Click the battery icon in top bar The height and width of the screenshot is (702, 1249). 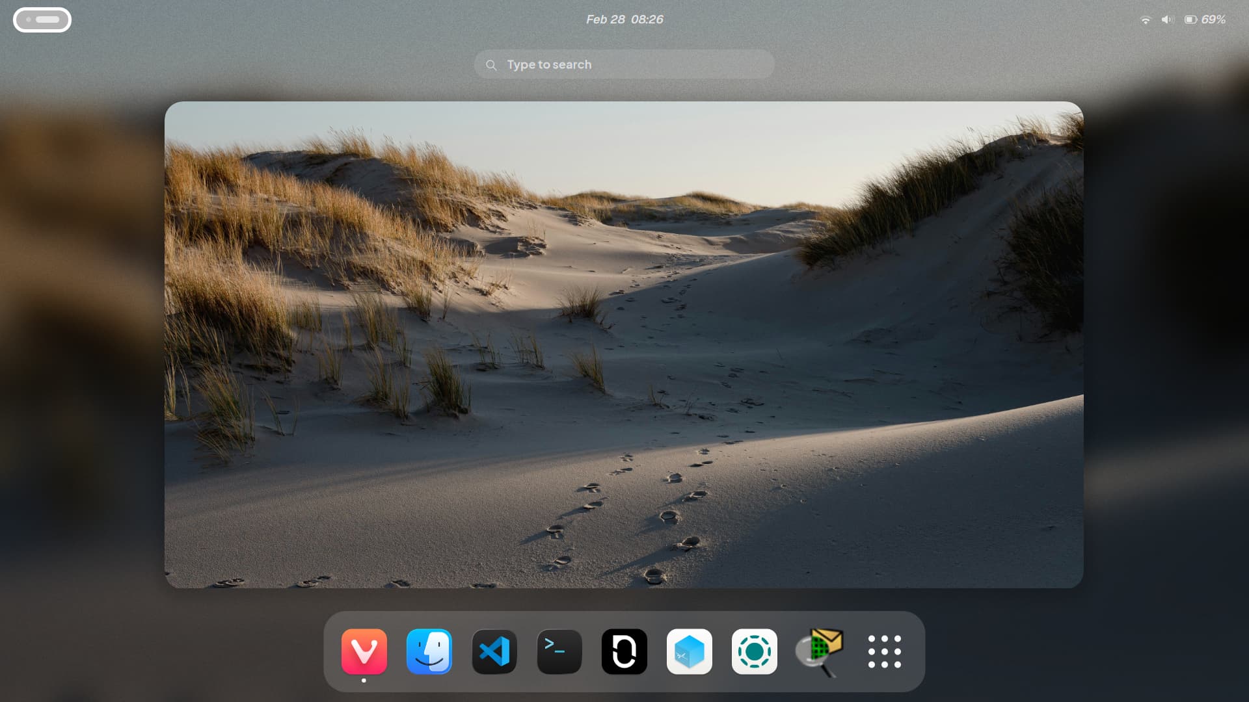(1190, 19)
